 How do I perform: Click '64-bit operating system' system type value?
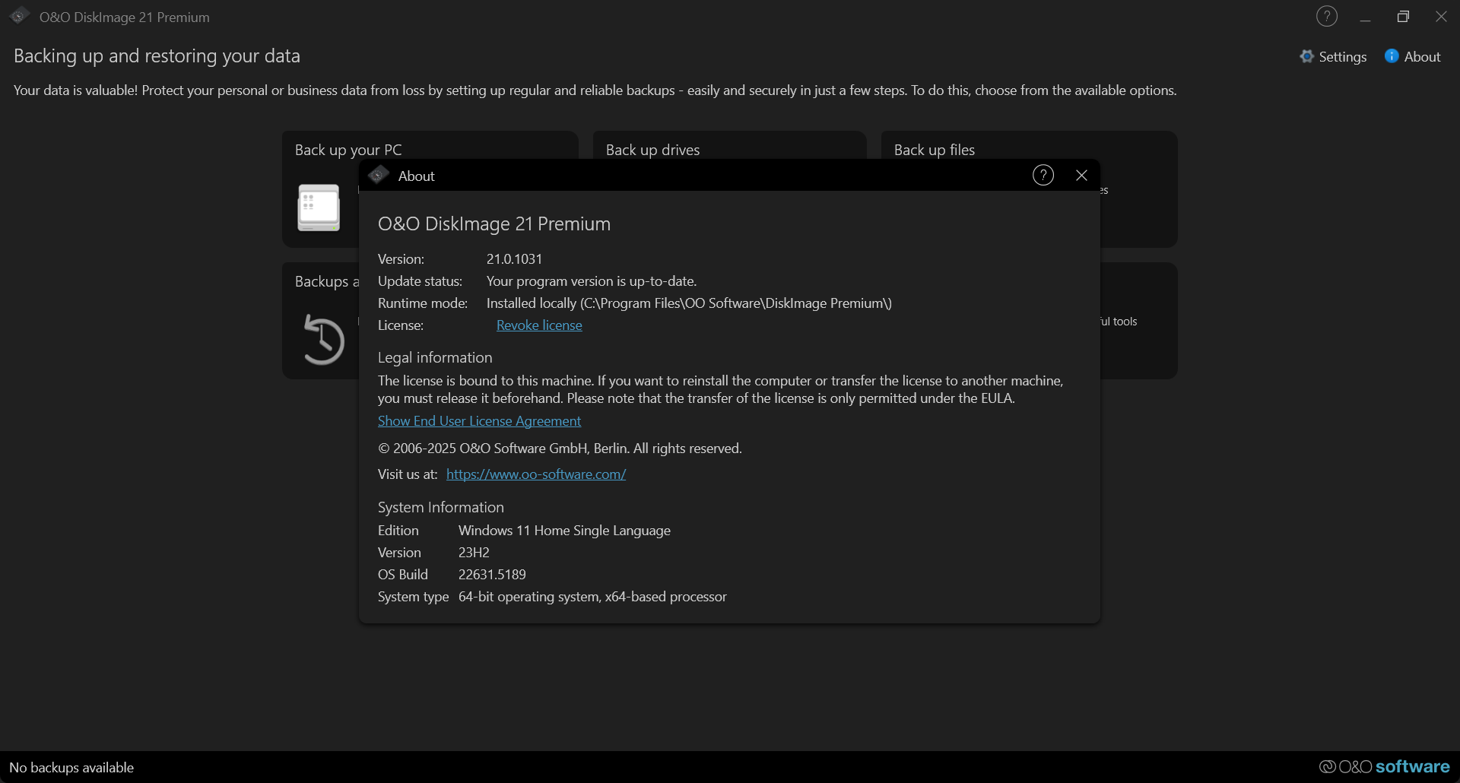[x=592, y=596]
